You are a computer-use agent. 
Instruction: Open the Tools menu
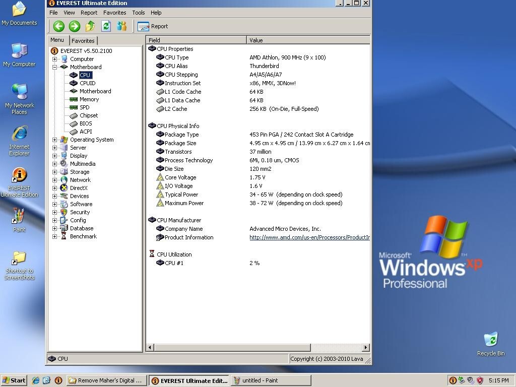(139, 13)
